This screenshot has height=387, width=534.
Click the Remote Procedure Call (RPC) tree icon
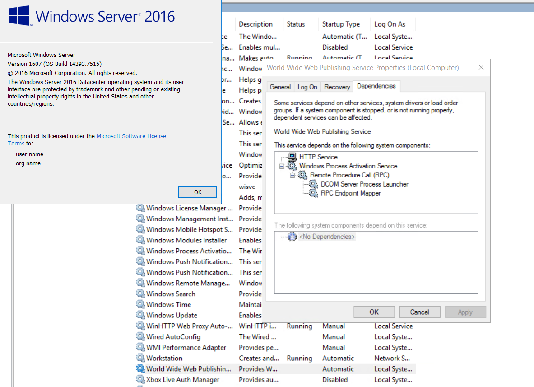pos(303,175)
